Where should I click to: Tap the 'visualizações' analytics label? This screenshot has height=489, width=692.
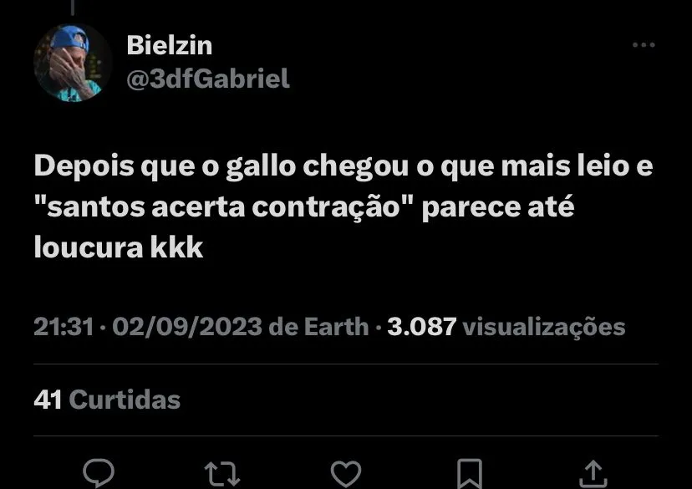(x=544, y=328)
